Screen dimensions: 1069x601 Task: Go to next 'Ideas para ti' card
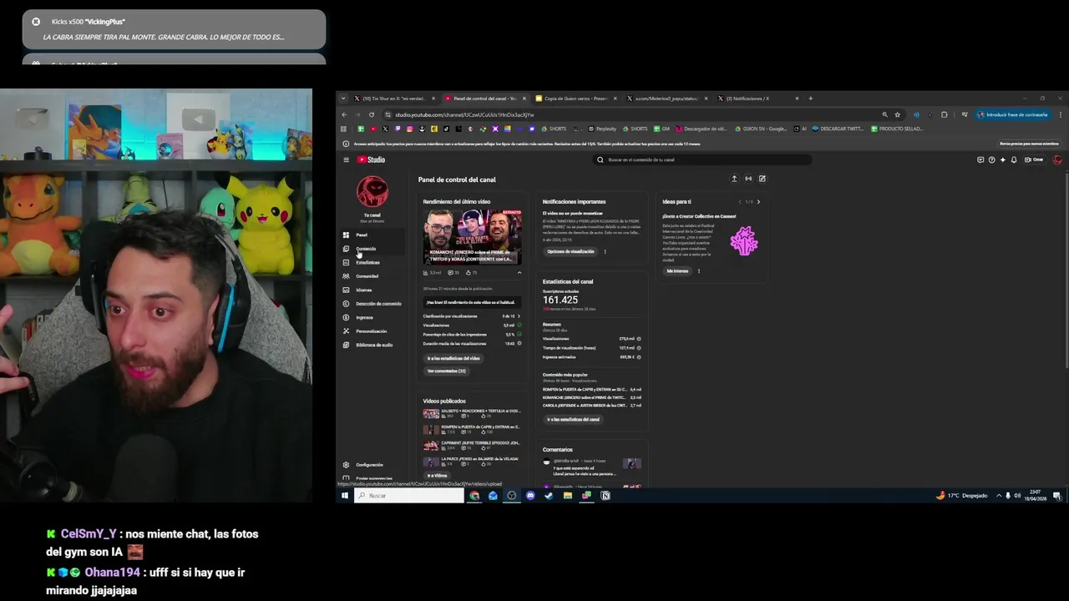point(758,201)
